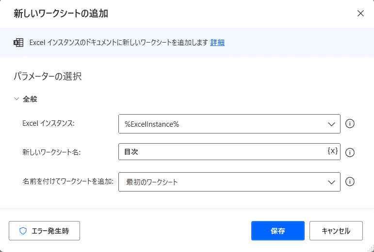Open the 詳細 link
The image size is (374, 252).
pyautogui.click(x=217, y=43)
